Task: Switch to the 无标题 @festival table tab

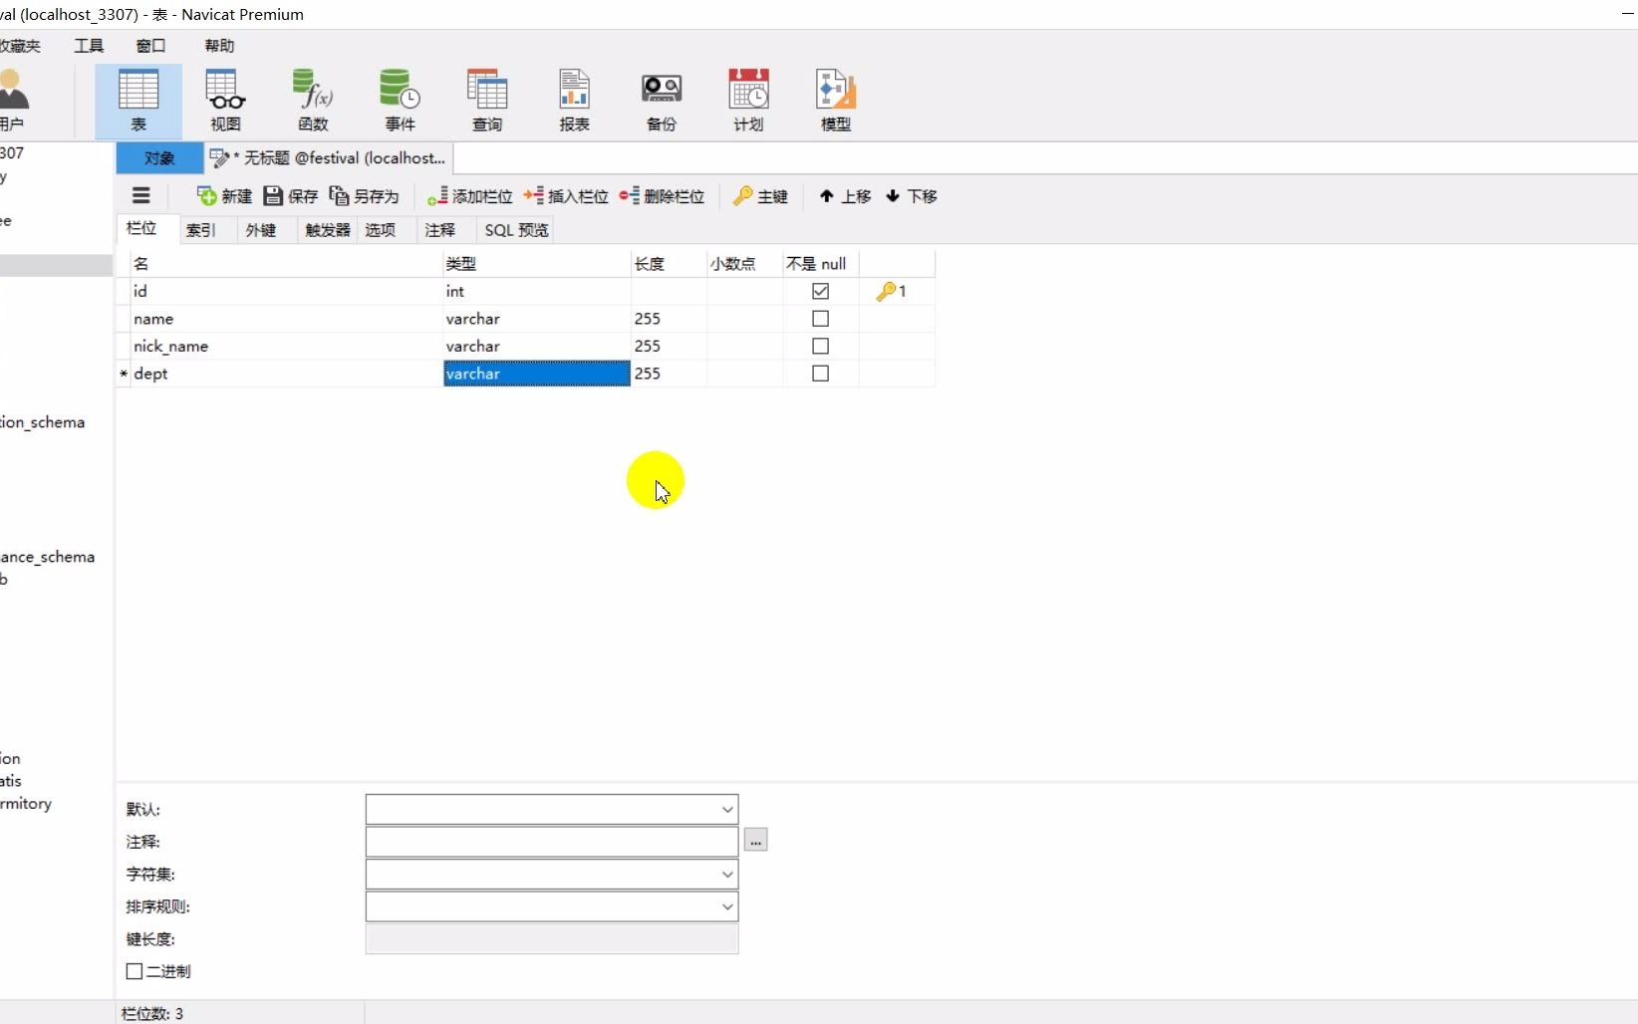Action: [x=329, y=157]
